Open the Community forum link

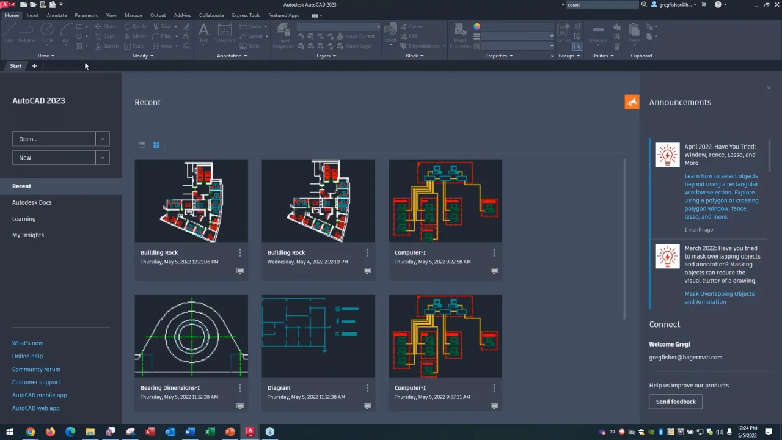click(36, 369)
